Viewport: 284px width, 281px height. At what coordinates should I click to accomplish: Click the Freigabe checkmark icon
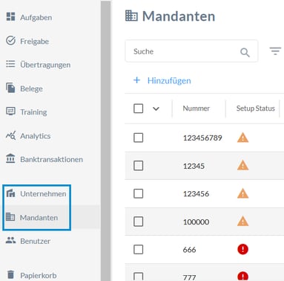pos(10,41)
